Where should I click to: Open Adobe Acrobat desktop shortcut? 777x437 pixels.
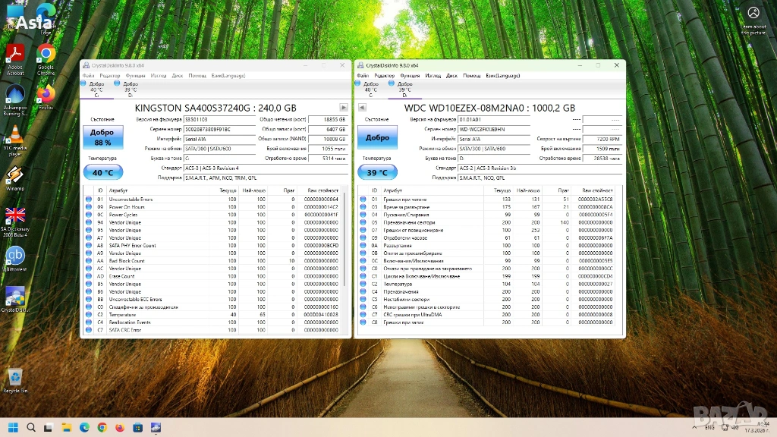click(14, 59)
